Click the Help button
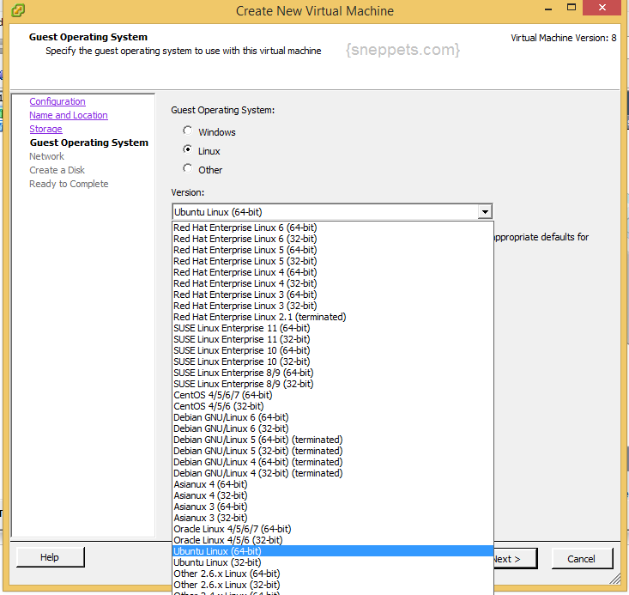This screenshot has width=629, height=595. point(50,557)
